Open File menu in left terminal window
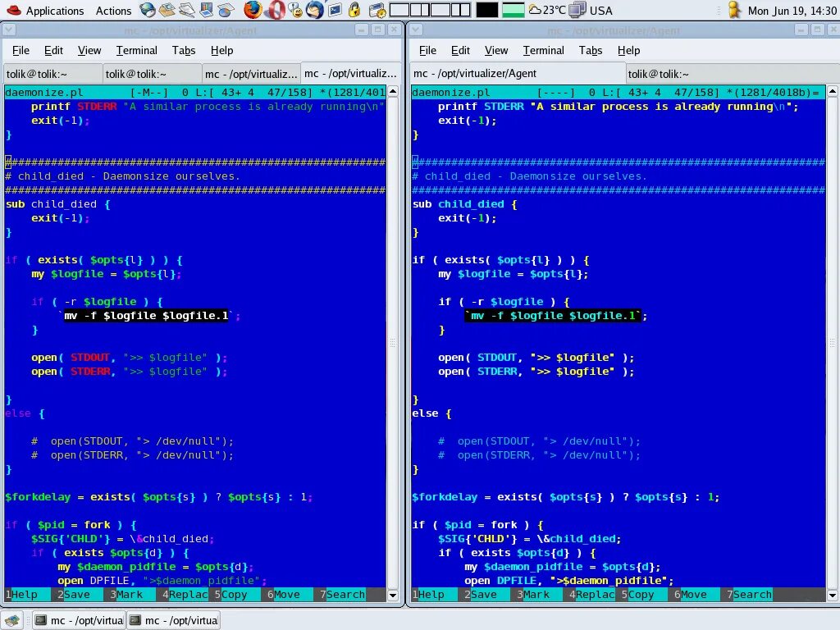The image size is (840, 630). pos(21,50)
